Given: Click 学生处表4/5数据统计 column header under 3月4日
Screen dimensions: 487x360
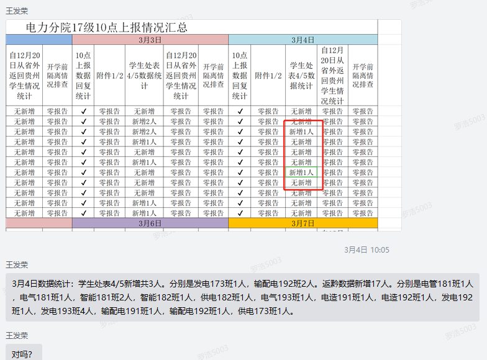Looking at the screenshot, I should pyautogui.click(x=301, y=76).
